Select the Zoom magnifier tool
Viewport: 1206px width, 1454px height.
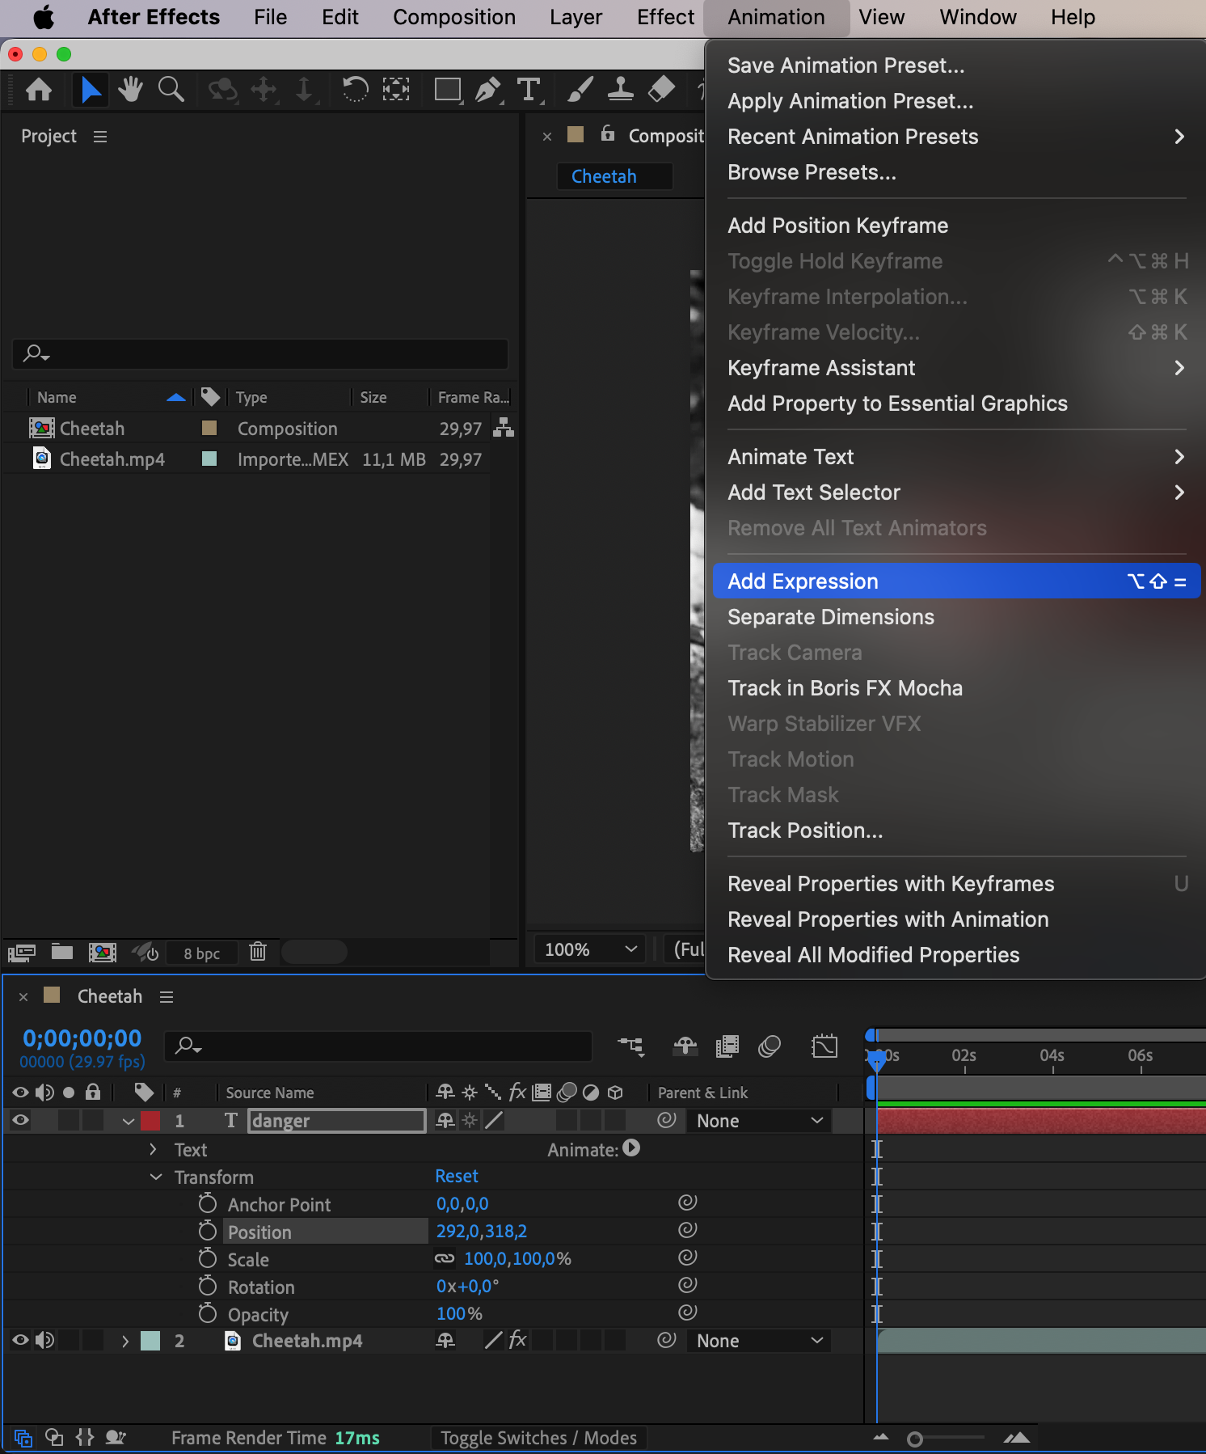(x=171, y=90)
